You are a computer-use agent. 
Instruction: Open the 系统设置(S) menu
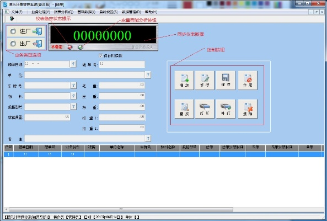[109, 12]
